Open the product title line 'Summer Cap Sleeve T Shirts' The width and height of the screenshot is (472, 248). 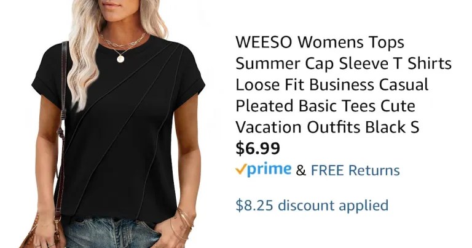344,63
